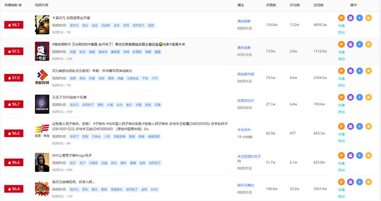Click the 477 comment count
The image size is (381, 201).
point(292,133)
